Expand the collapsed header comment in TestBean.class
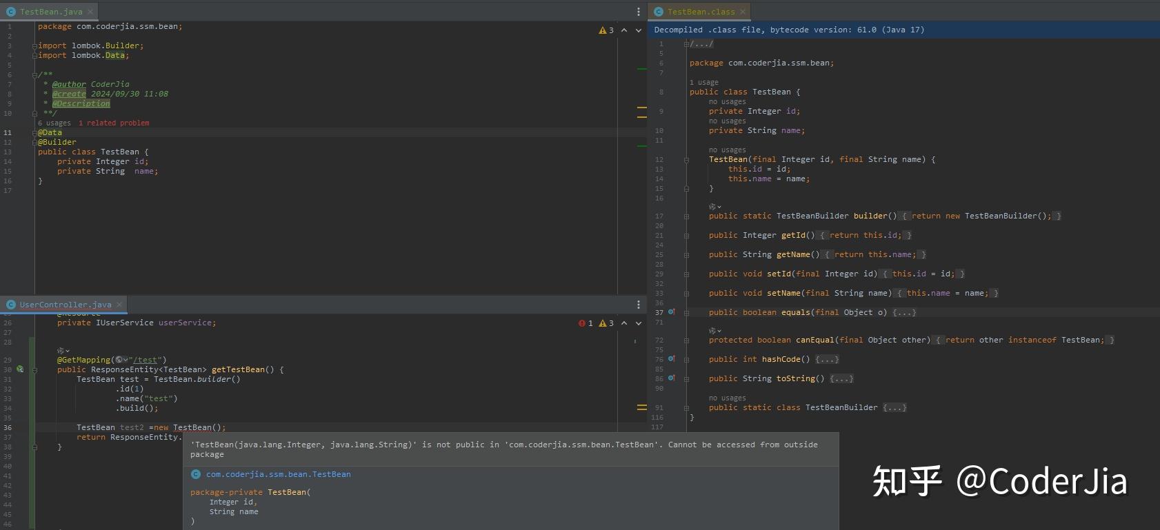 [x=701, y=44]
